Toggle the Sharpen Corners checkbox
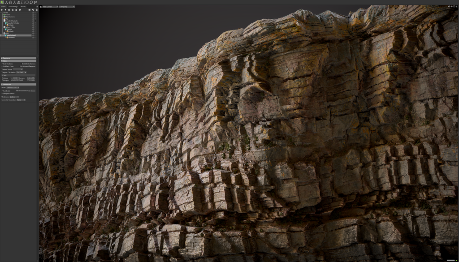Screen dimensions: 459x262 coord(2,94)
